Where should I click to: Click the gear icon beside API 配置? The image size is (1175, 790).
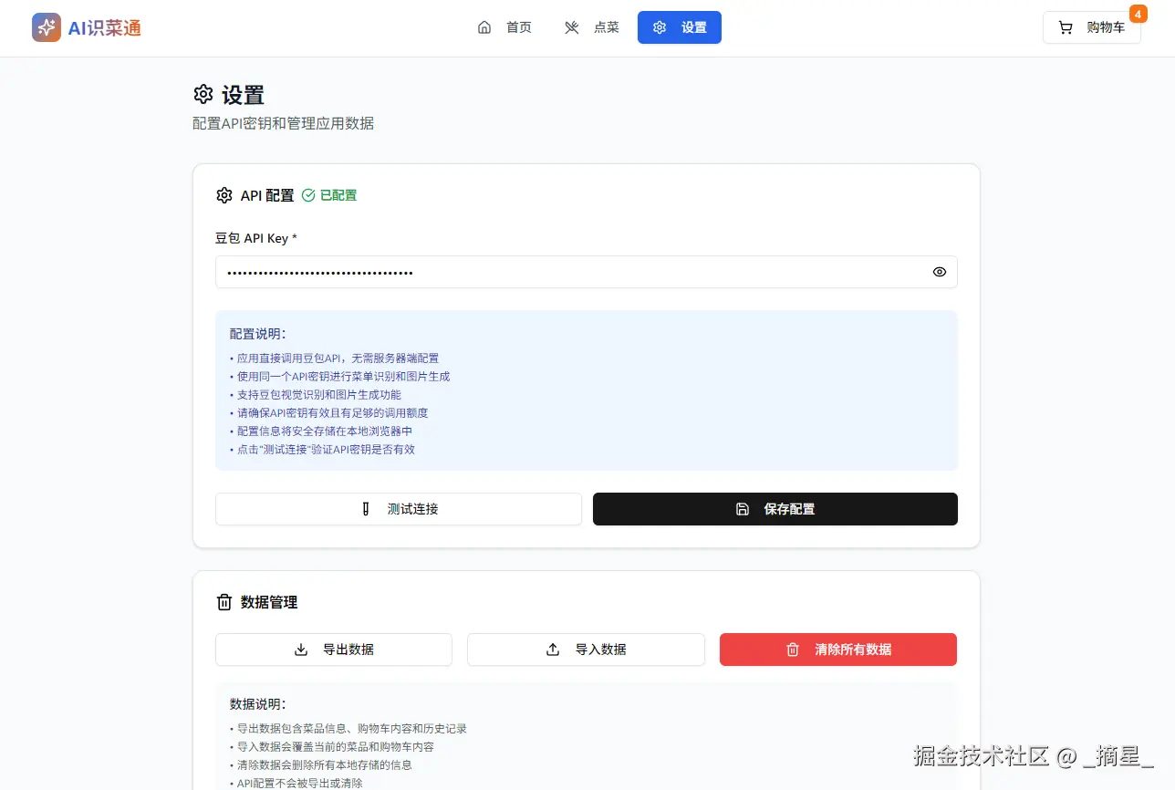(x=224, y=195)
